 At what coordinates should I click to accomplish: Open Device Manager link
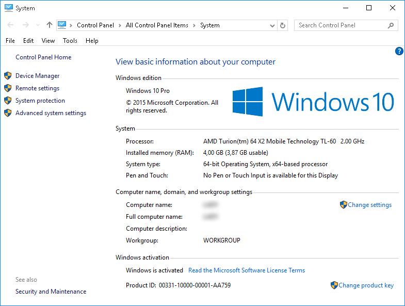[38, 76]
